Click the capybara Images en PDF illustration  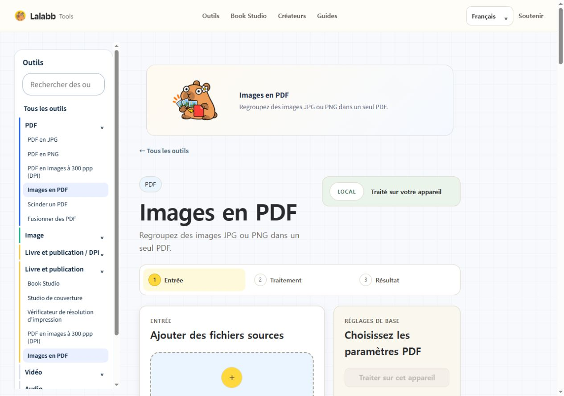[195, 101]
